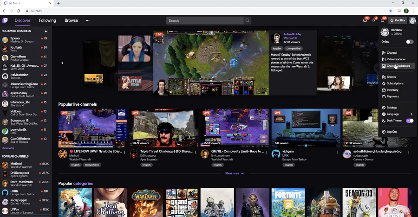
Task: Expand the Language submenu
Action: pyautogui.click(x=411, y=114)
